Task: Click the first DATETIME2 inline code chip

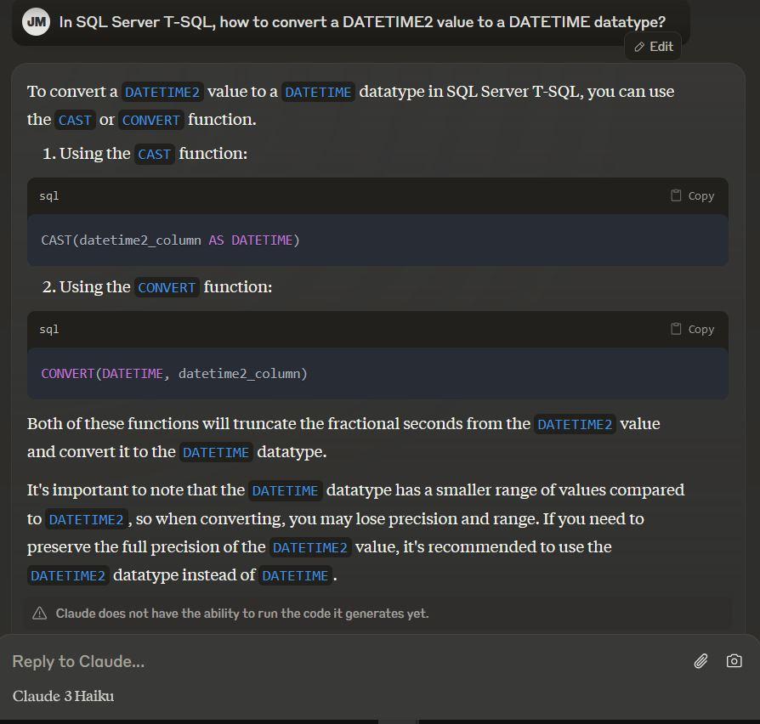Action: coord(162,92)
